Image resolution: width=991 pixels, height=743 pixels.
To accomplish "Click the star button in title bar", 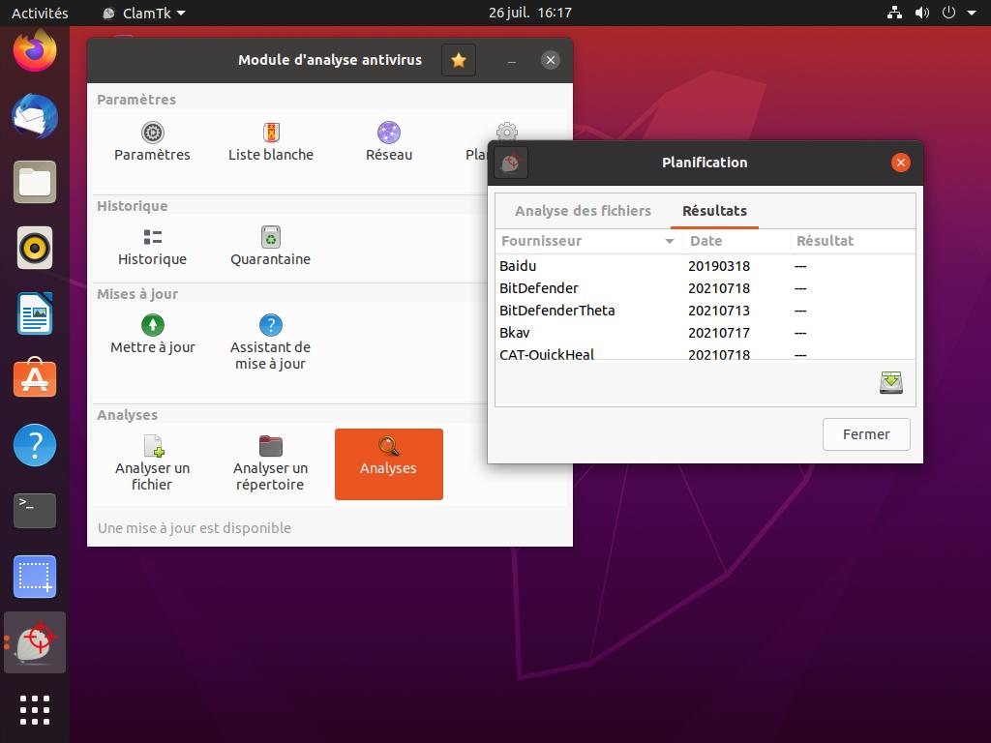I will pos(459,60).
